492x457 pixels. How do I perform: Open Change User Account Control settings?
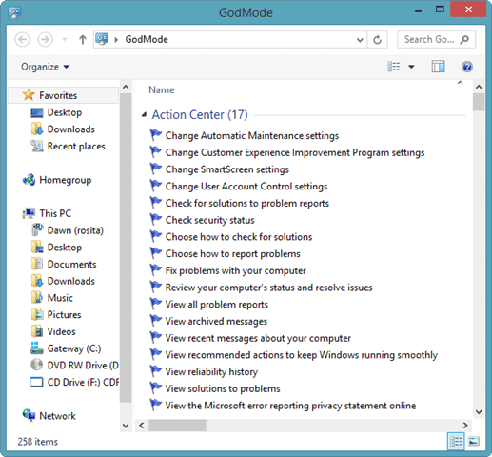point(246,187)
